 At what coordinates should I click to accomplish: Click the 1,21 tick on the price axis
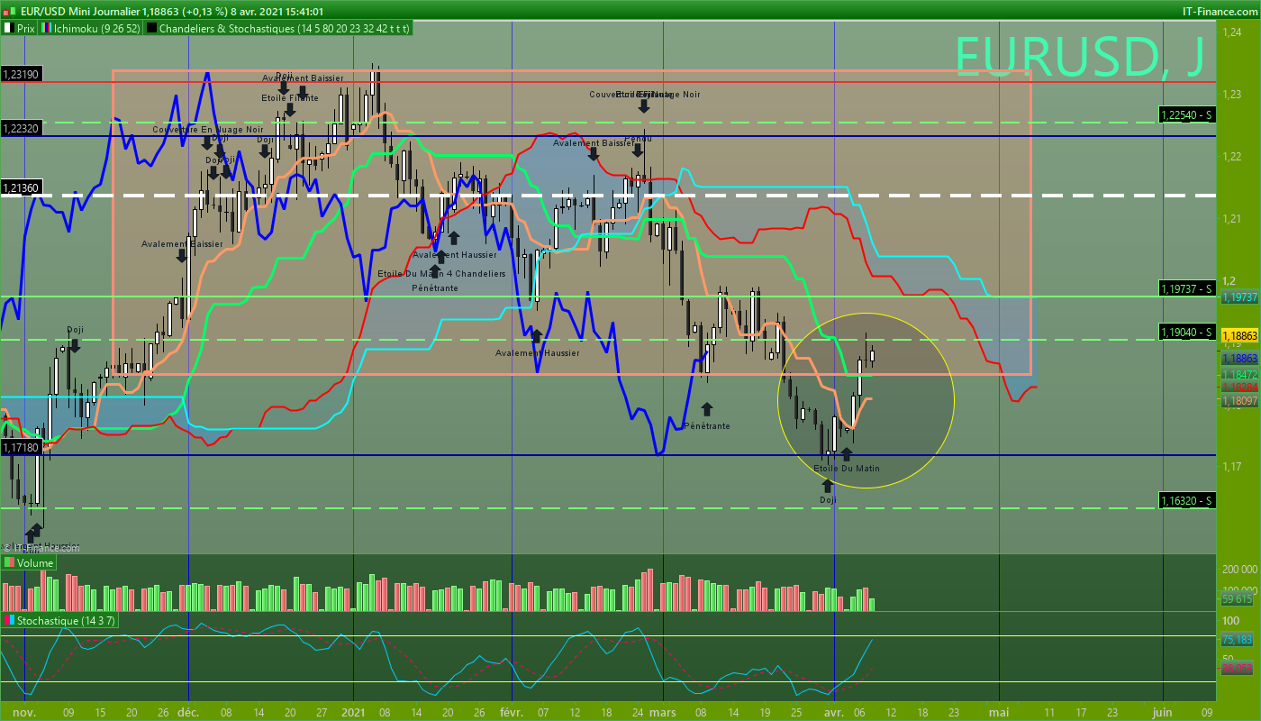click(1230, 218)
